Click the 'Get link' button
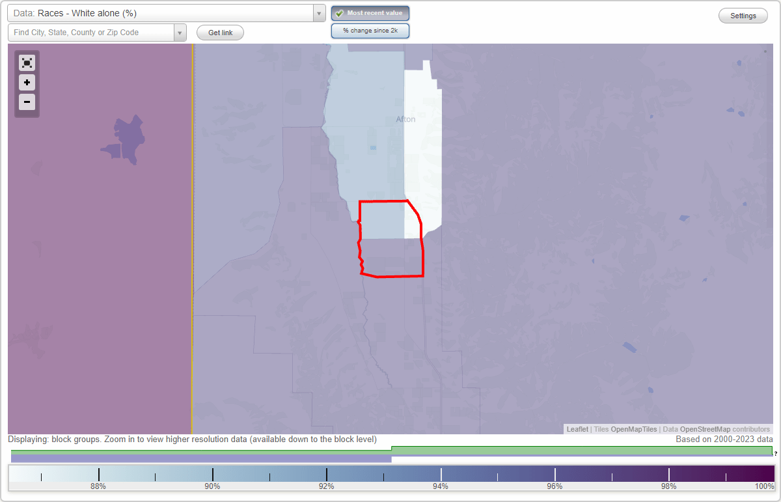The width and height of the screenshot is (781, 502). [x=219, y=33]
